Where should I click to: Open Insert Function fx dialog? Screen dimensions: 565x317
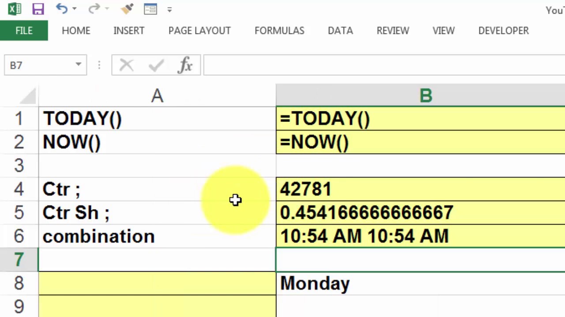[185, 65]
